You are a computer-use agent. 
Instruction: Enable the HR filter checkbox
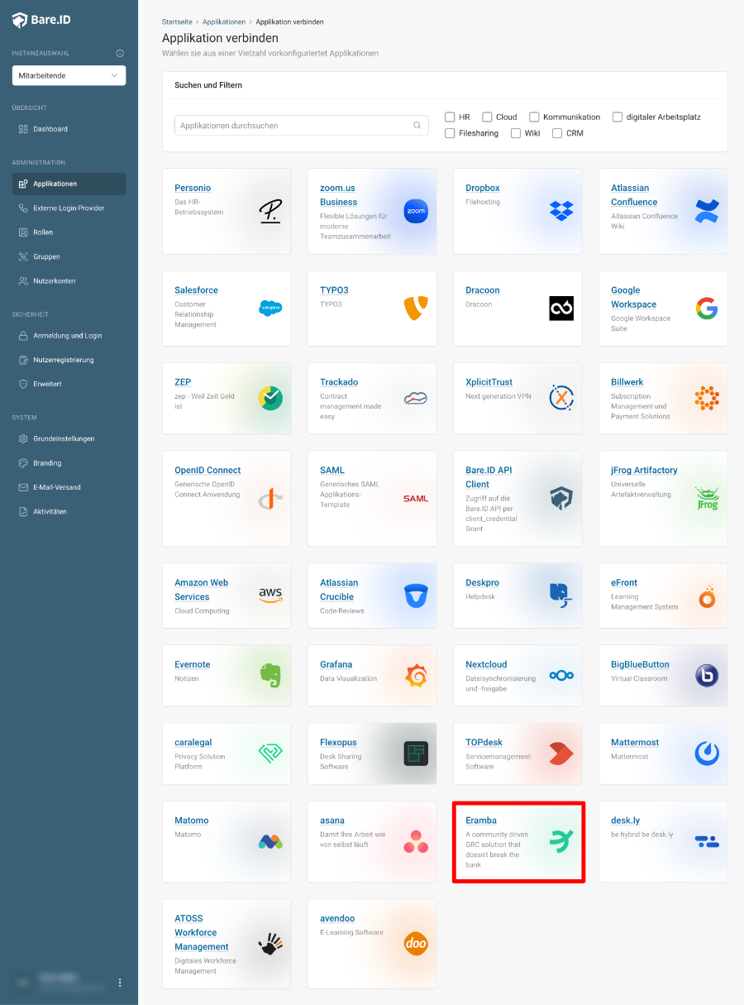pyautogui.click(x=450, y=117)
